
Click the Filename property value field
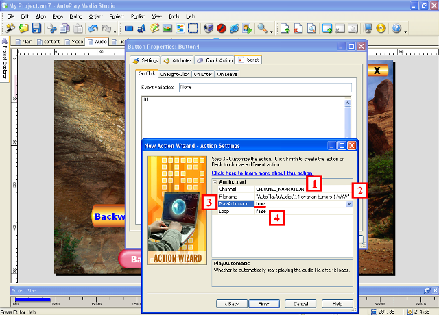pyautogui.click(x=302, y=197)
